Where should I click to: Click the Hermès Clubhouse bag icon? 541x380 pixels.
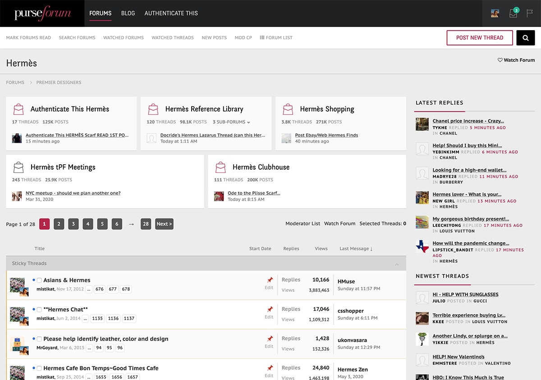pyautogui.click(x=220, y=167)
